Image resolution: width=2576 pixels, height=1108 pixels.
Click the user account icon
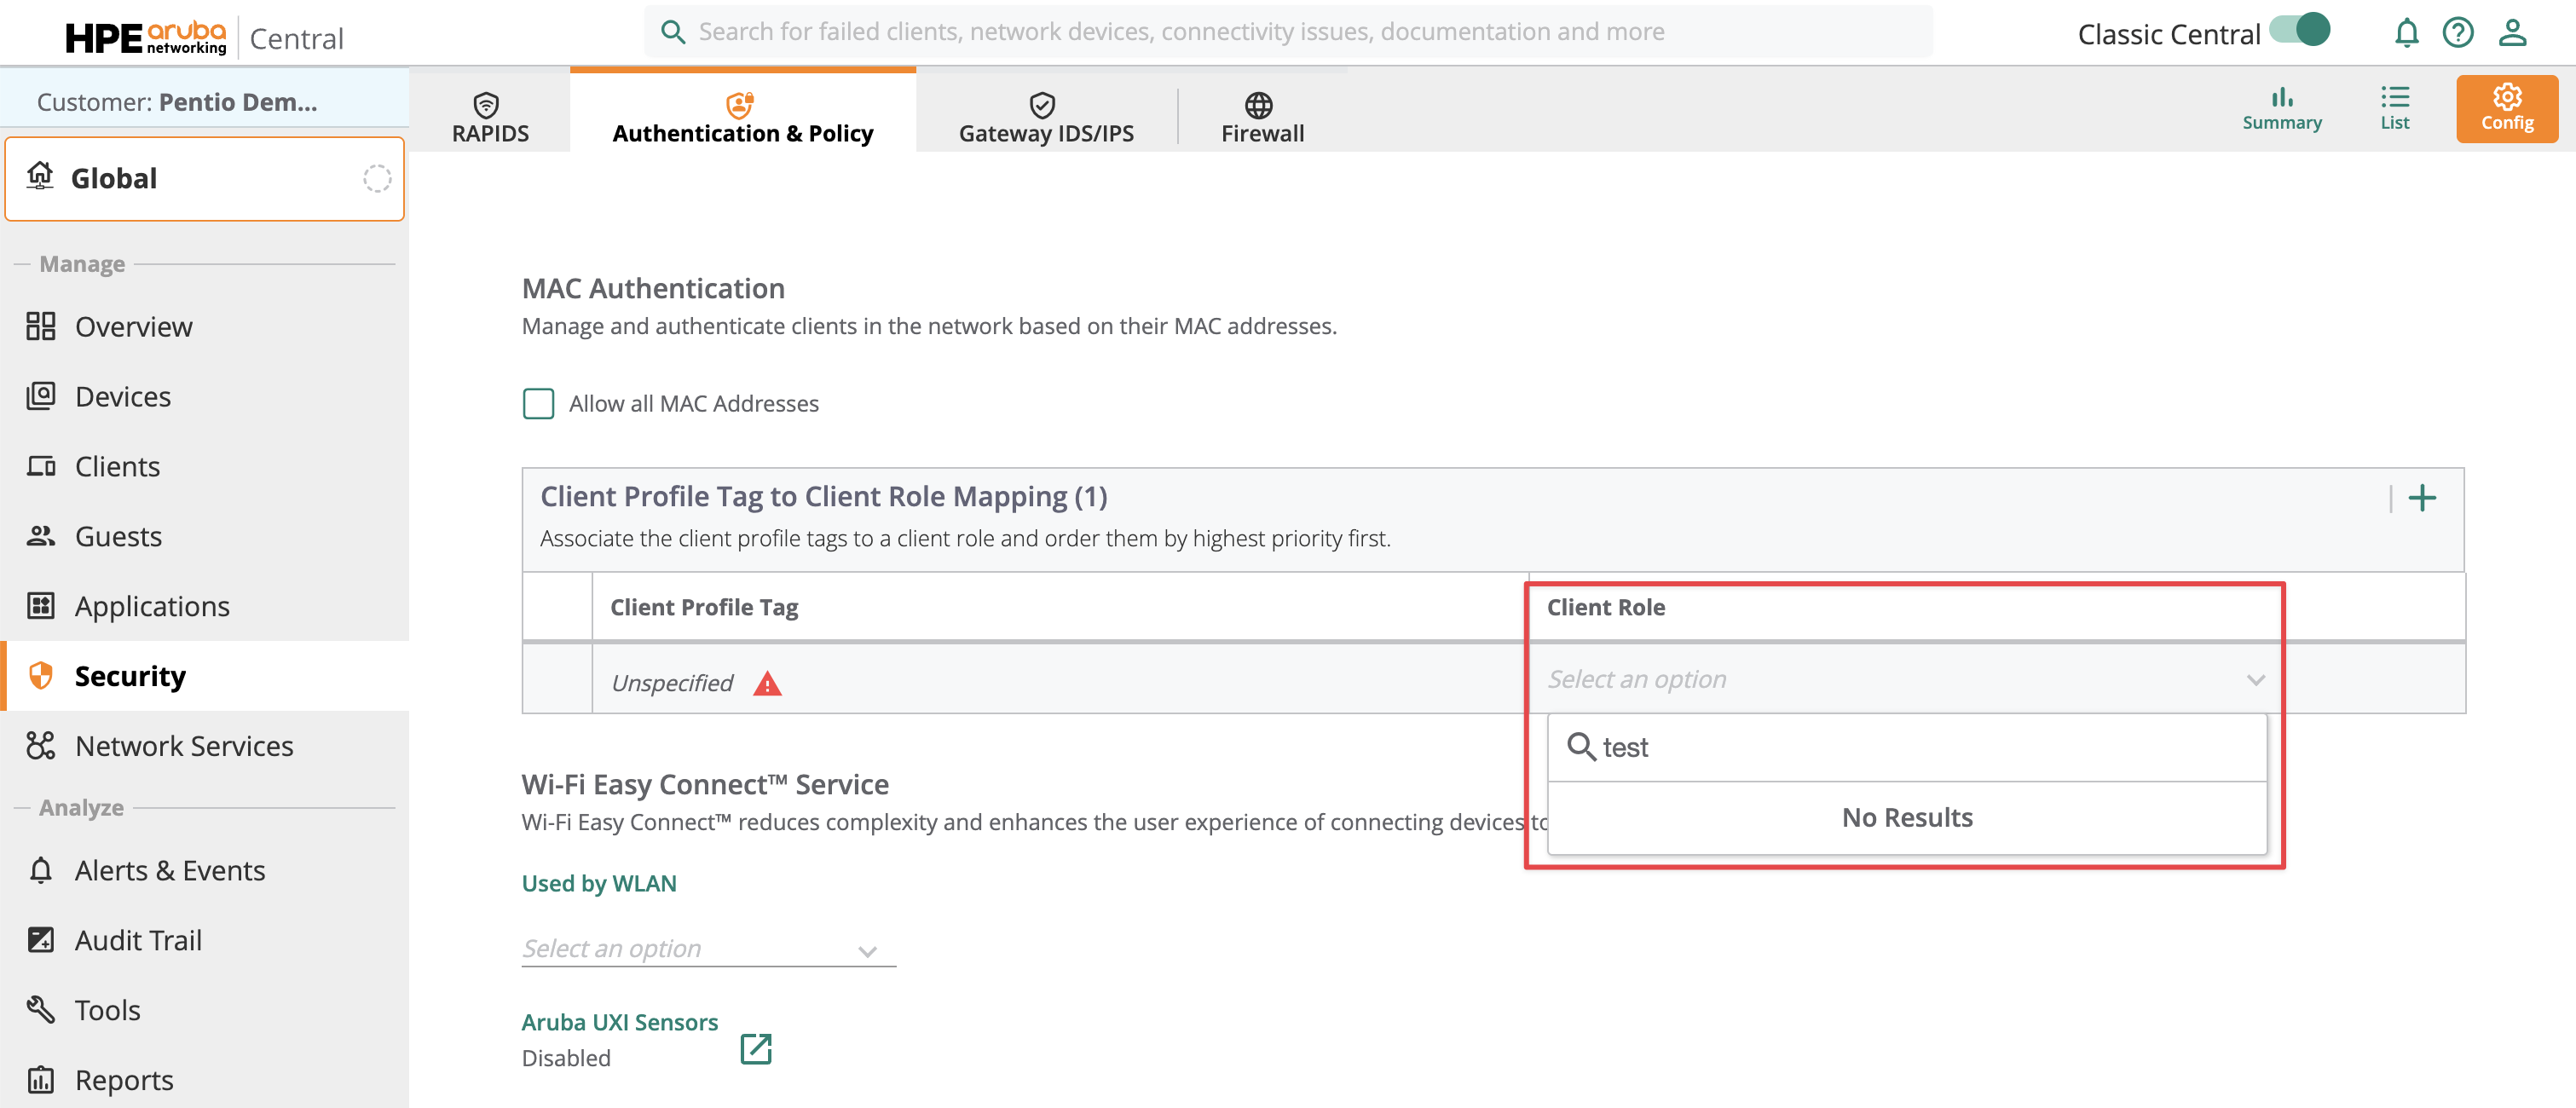pos(2512,33)
